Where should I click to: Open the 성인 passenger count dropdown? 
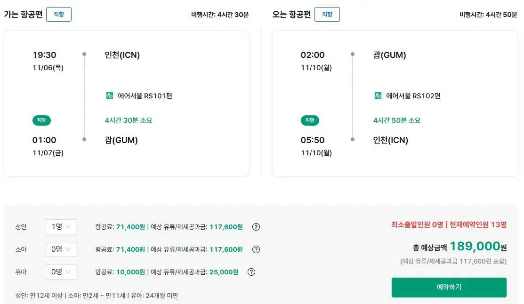pos(61,227)
